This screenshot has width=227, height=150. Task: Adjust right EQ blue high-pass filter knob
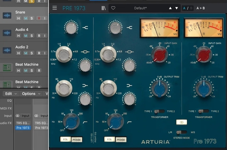115,122
